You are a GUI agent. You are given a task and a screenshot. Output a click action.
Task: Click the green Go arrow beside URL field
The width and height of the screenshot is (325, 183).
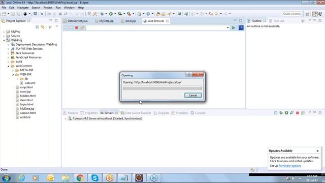pos(234,28)
